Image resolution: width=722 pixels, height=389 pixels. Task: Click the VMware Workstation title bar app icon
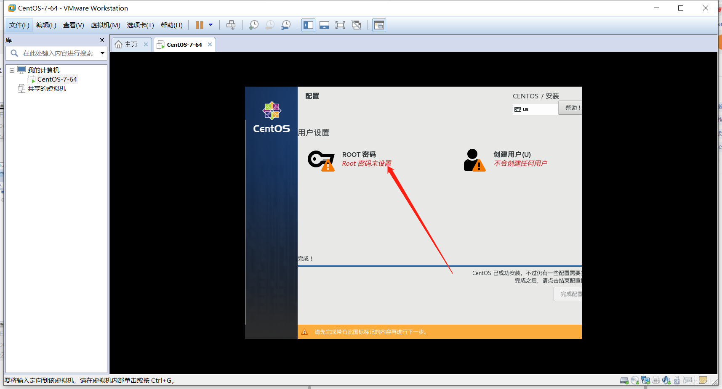pos(12,8)
